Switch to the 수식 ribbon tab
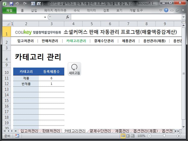This screenshot has width=188, height=141. [76, 10]
